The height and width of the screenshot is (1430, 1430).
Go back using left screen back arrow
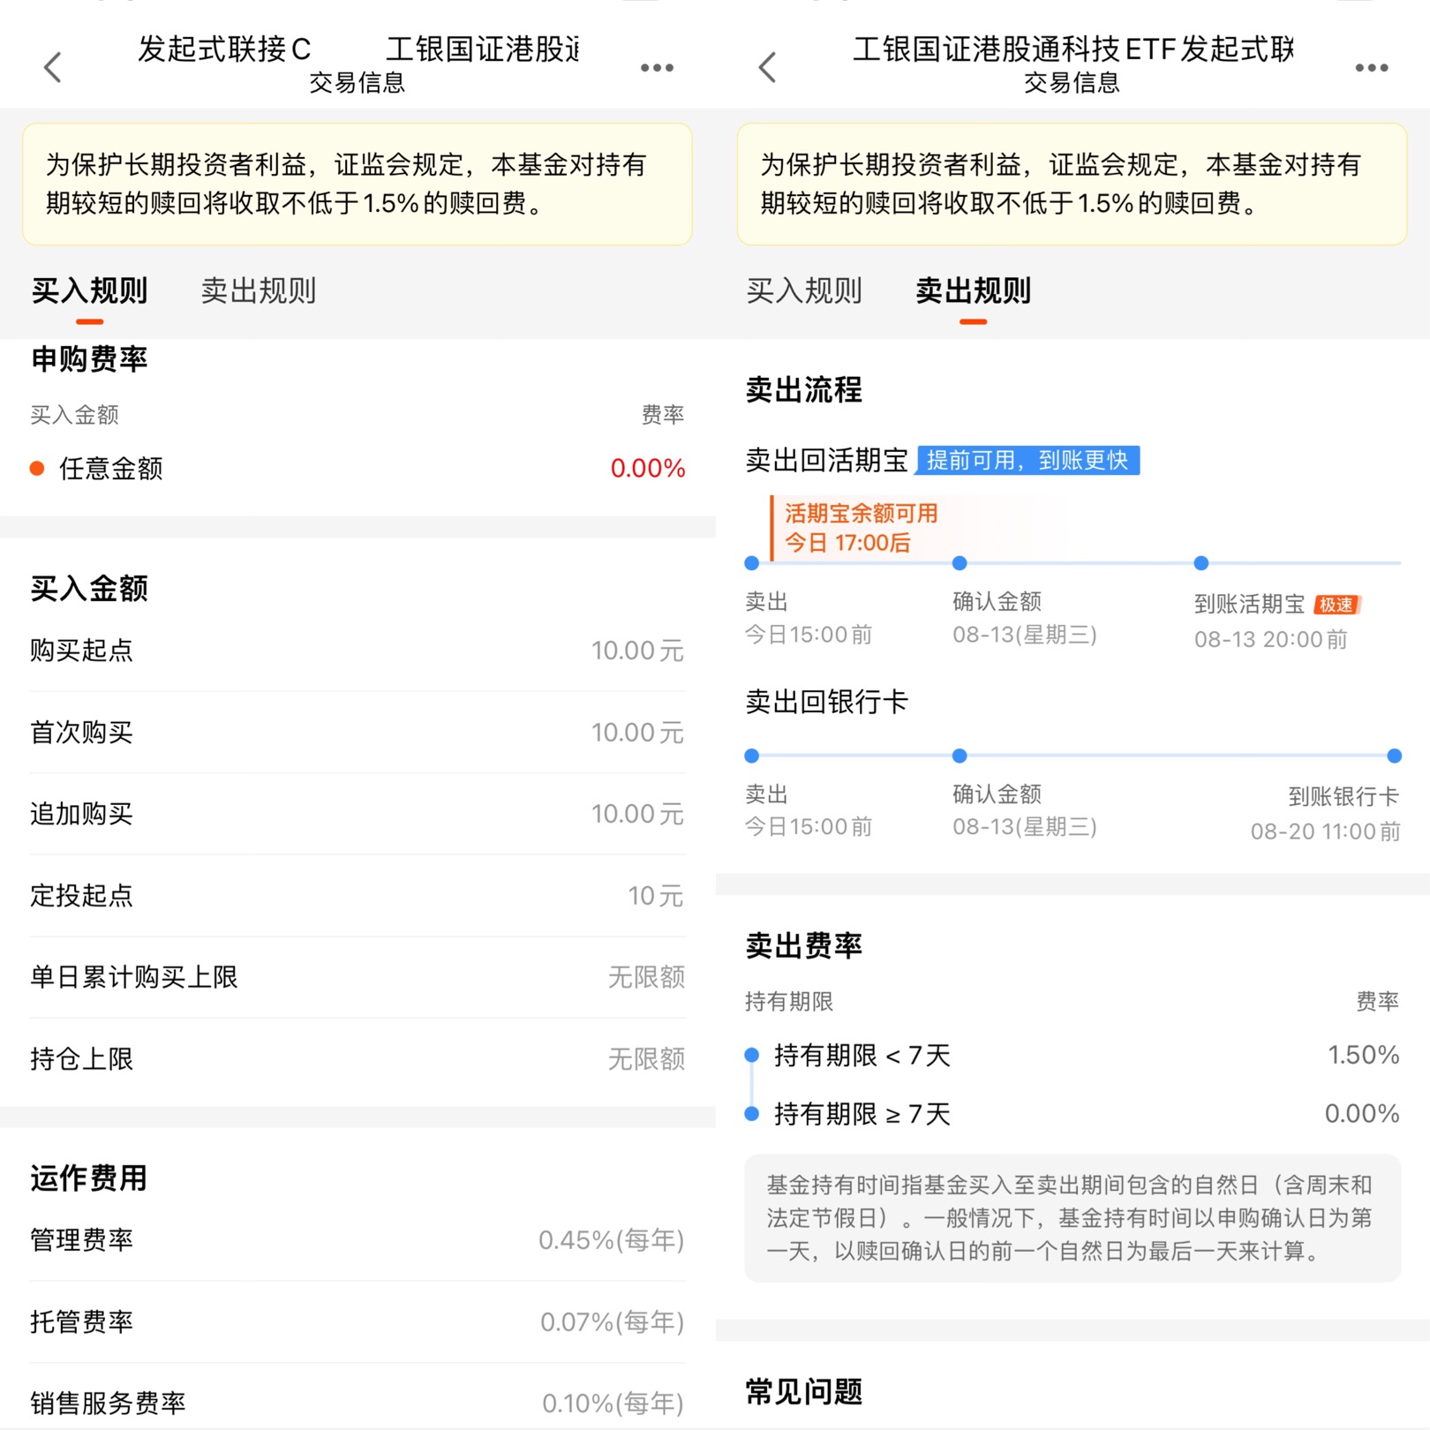(53, 67)
